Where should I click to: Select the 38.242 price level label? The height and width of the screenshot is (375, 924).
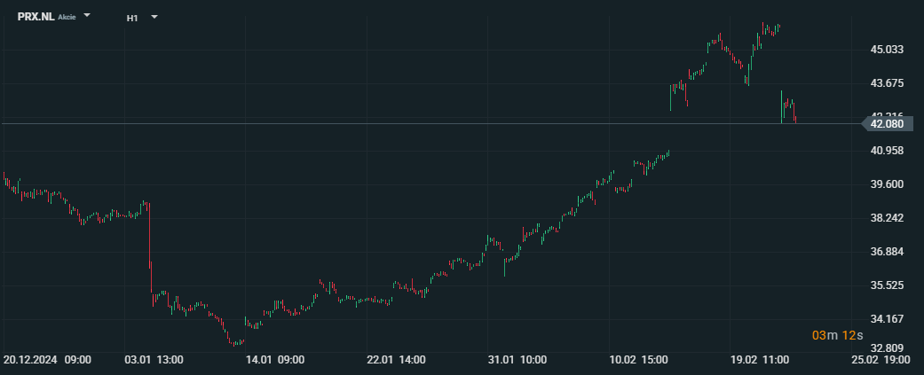[887, 218]
